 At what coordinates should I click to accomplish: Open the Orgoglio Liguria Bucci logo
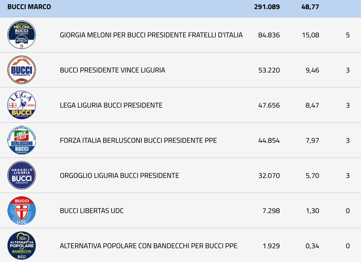[22, 176]
